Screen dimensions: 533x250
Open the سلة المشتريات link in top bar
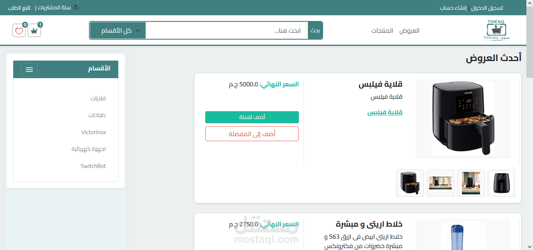[55, 8]
